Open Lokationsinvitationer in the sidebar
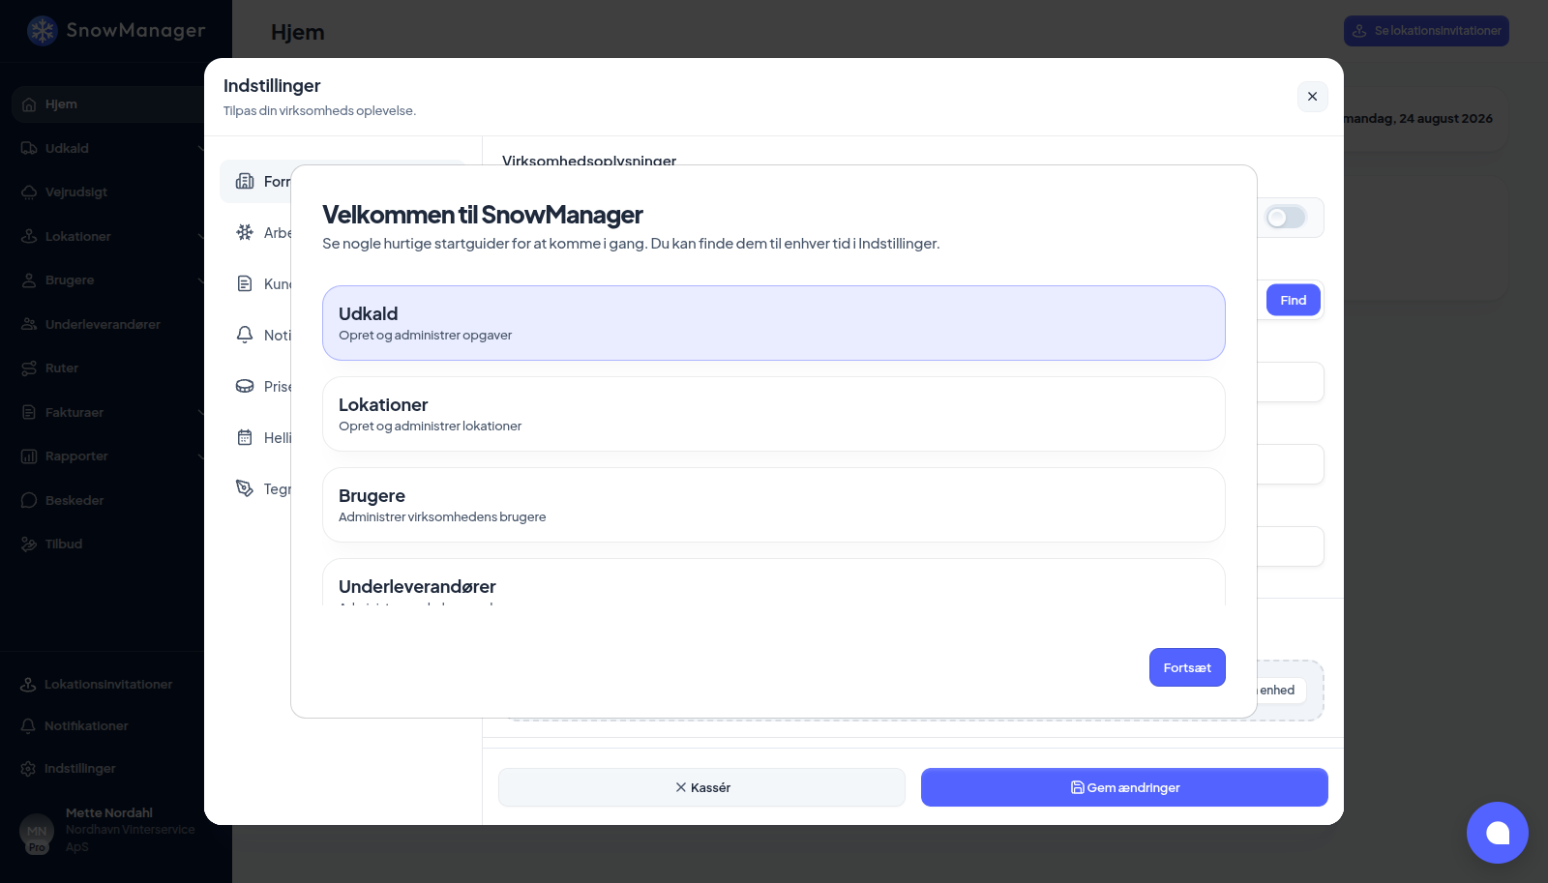The width and height of the screenshot is (1548, 883). pyautogui.click(x=108, y=684)
